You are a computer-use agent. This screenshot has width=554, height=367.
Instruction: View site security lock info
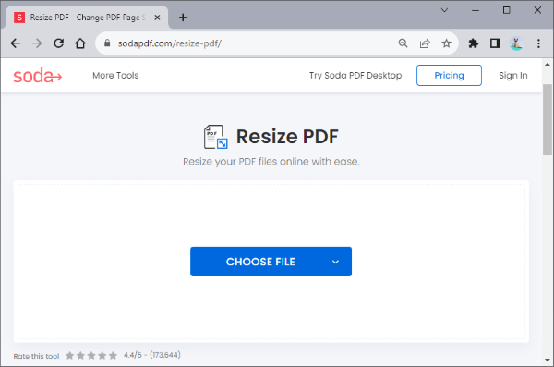coord(107,43)
